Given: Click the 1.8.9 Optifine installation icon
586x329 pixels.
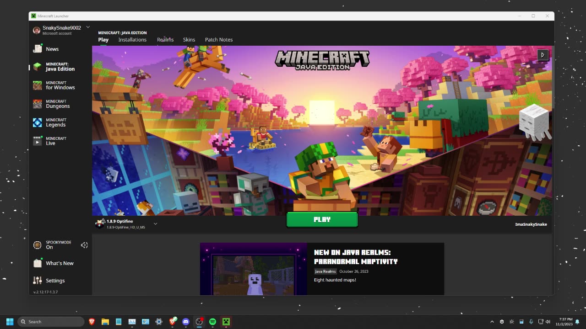Looking at the screenshot, I should tap(100, 223).
